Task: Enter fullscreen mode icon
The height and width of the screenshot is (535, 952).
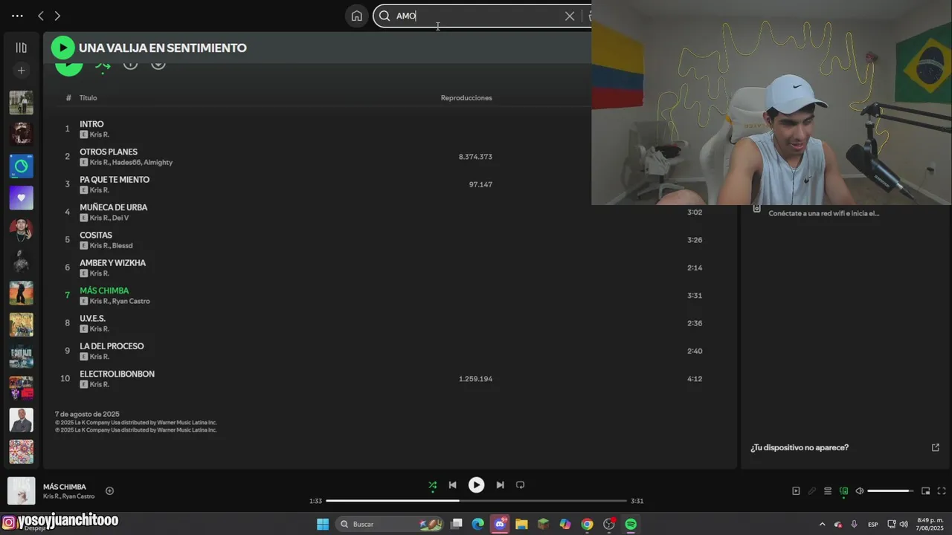Action: pyautogui.click(x=942, y=491)
